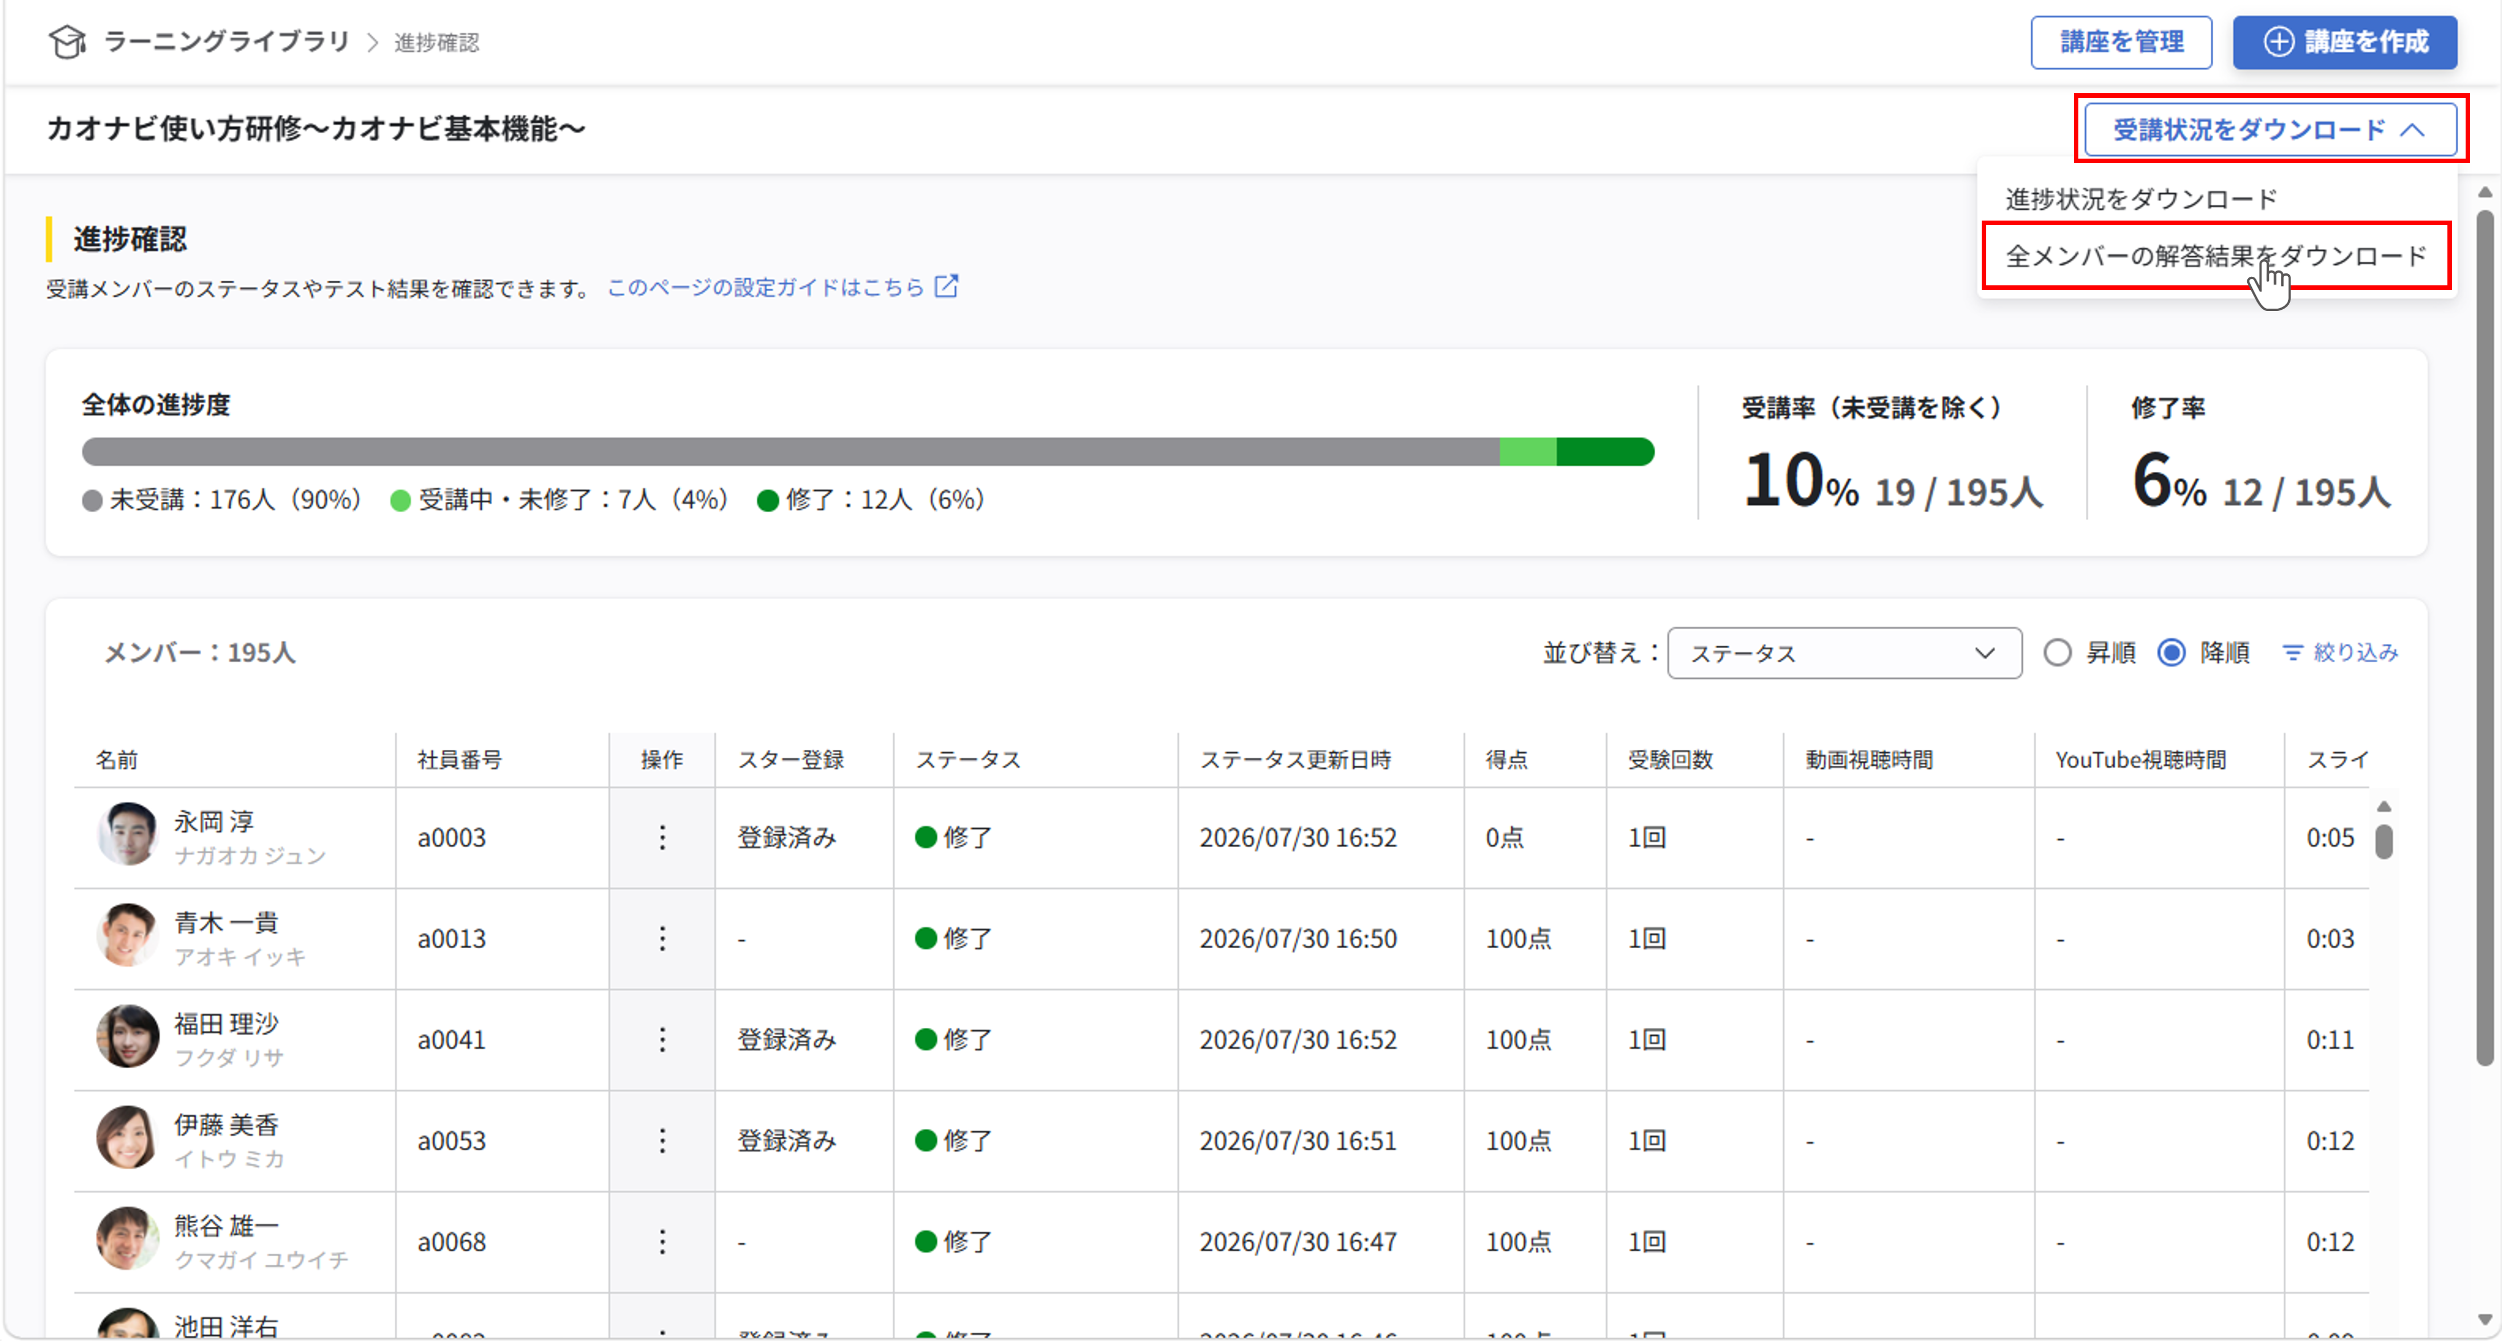
Task: Click employee number a0003
Action: (451, 837)
